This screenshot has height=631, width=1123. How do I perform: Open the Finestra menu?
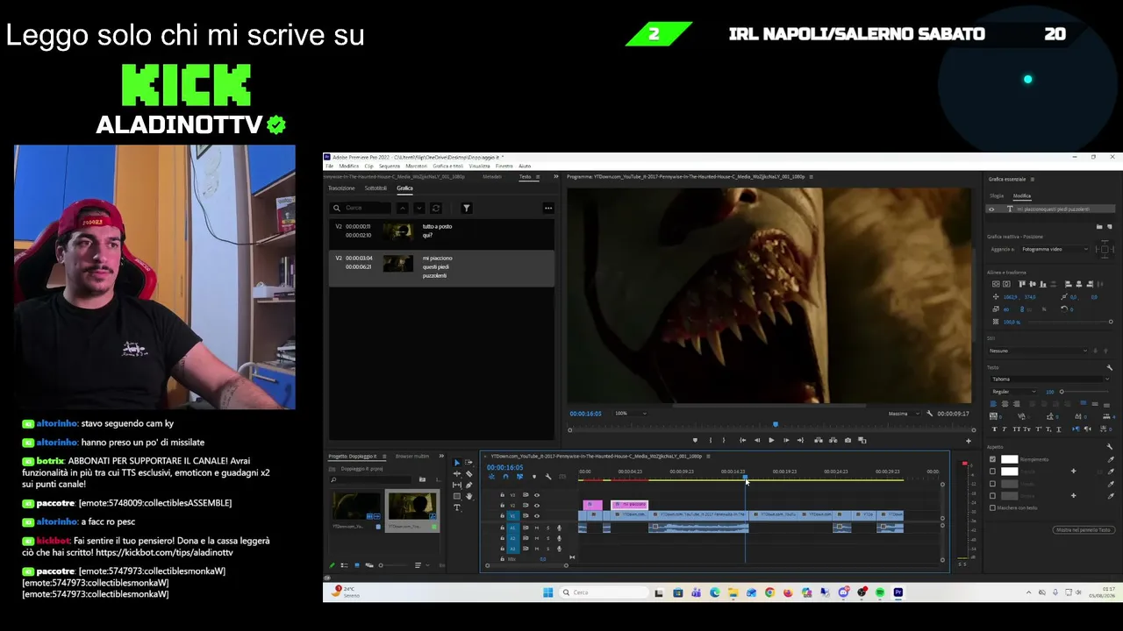(504, 166)
